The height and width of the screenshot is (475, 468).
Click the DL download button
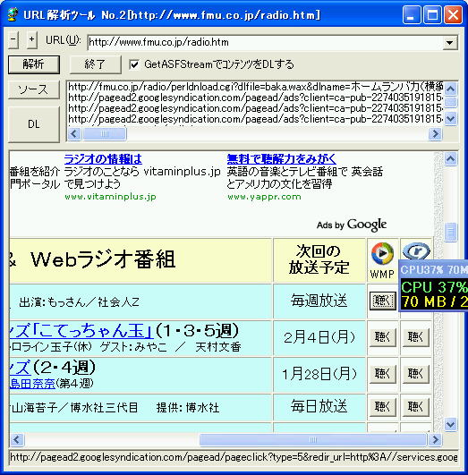[x=34, y=124]
